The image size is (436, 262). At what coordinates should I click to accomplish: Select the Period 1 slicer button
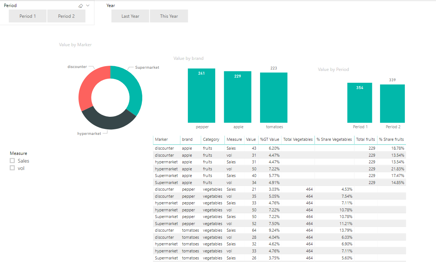(27, 16)
